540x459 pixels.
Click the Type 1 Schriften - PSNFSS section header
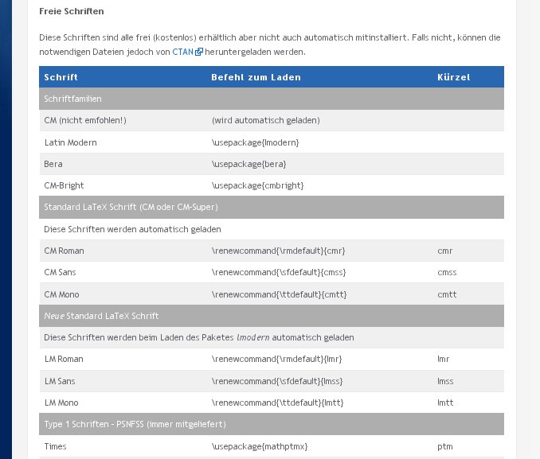click(135, 424)
